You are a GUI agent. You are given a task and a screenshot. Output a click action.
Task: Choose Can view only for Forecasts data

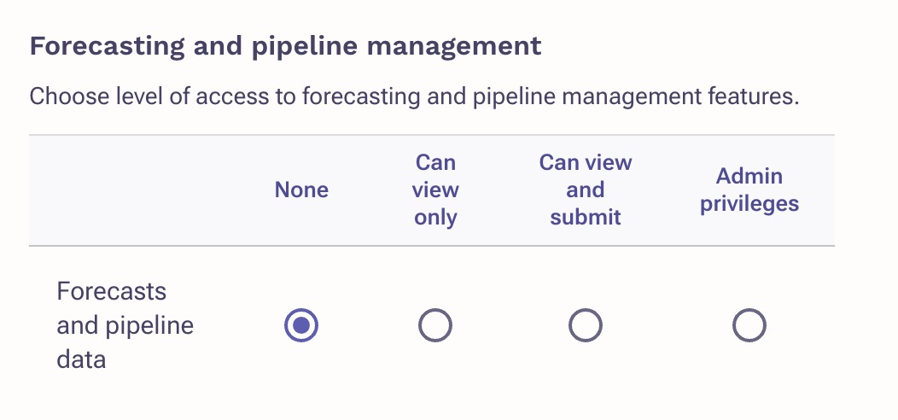click(435, 325)
